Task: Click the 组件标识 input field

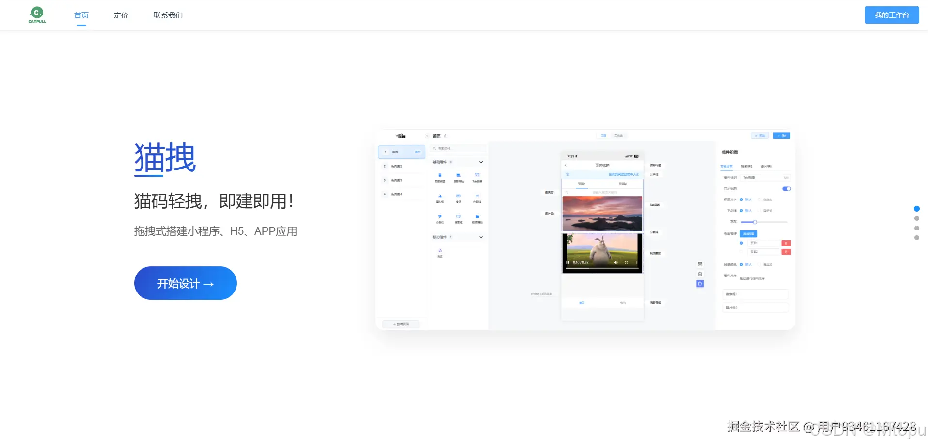Action: coord(765,178)
